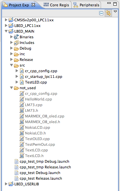
Task: Expand the Debug folder
Action: 11,48
